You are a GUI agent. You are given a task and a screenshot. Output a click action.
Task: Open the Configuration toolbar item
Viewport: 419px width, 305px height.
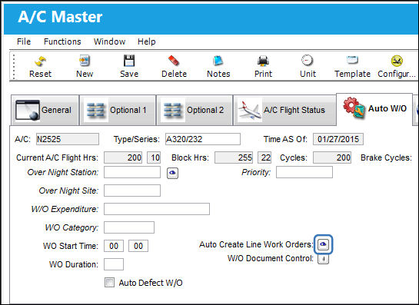(397, 67)
